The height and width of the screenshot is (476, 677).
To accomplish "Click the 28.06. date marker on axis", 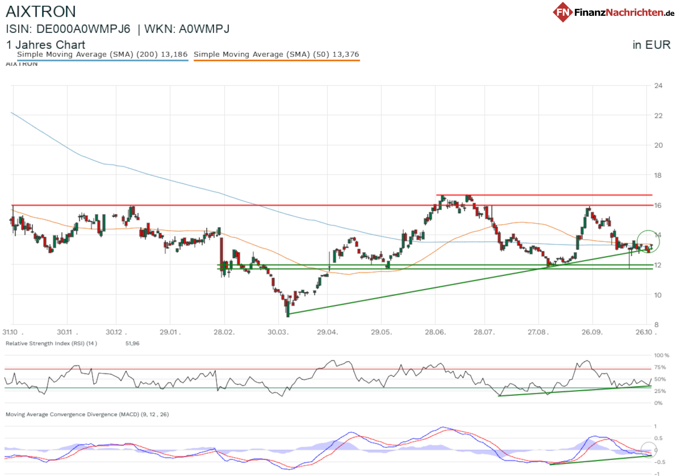I will [436, 333].
